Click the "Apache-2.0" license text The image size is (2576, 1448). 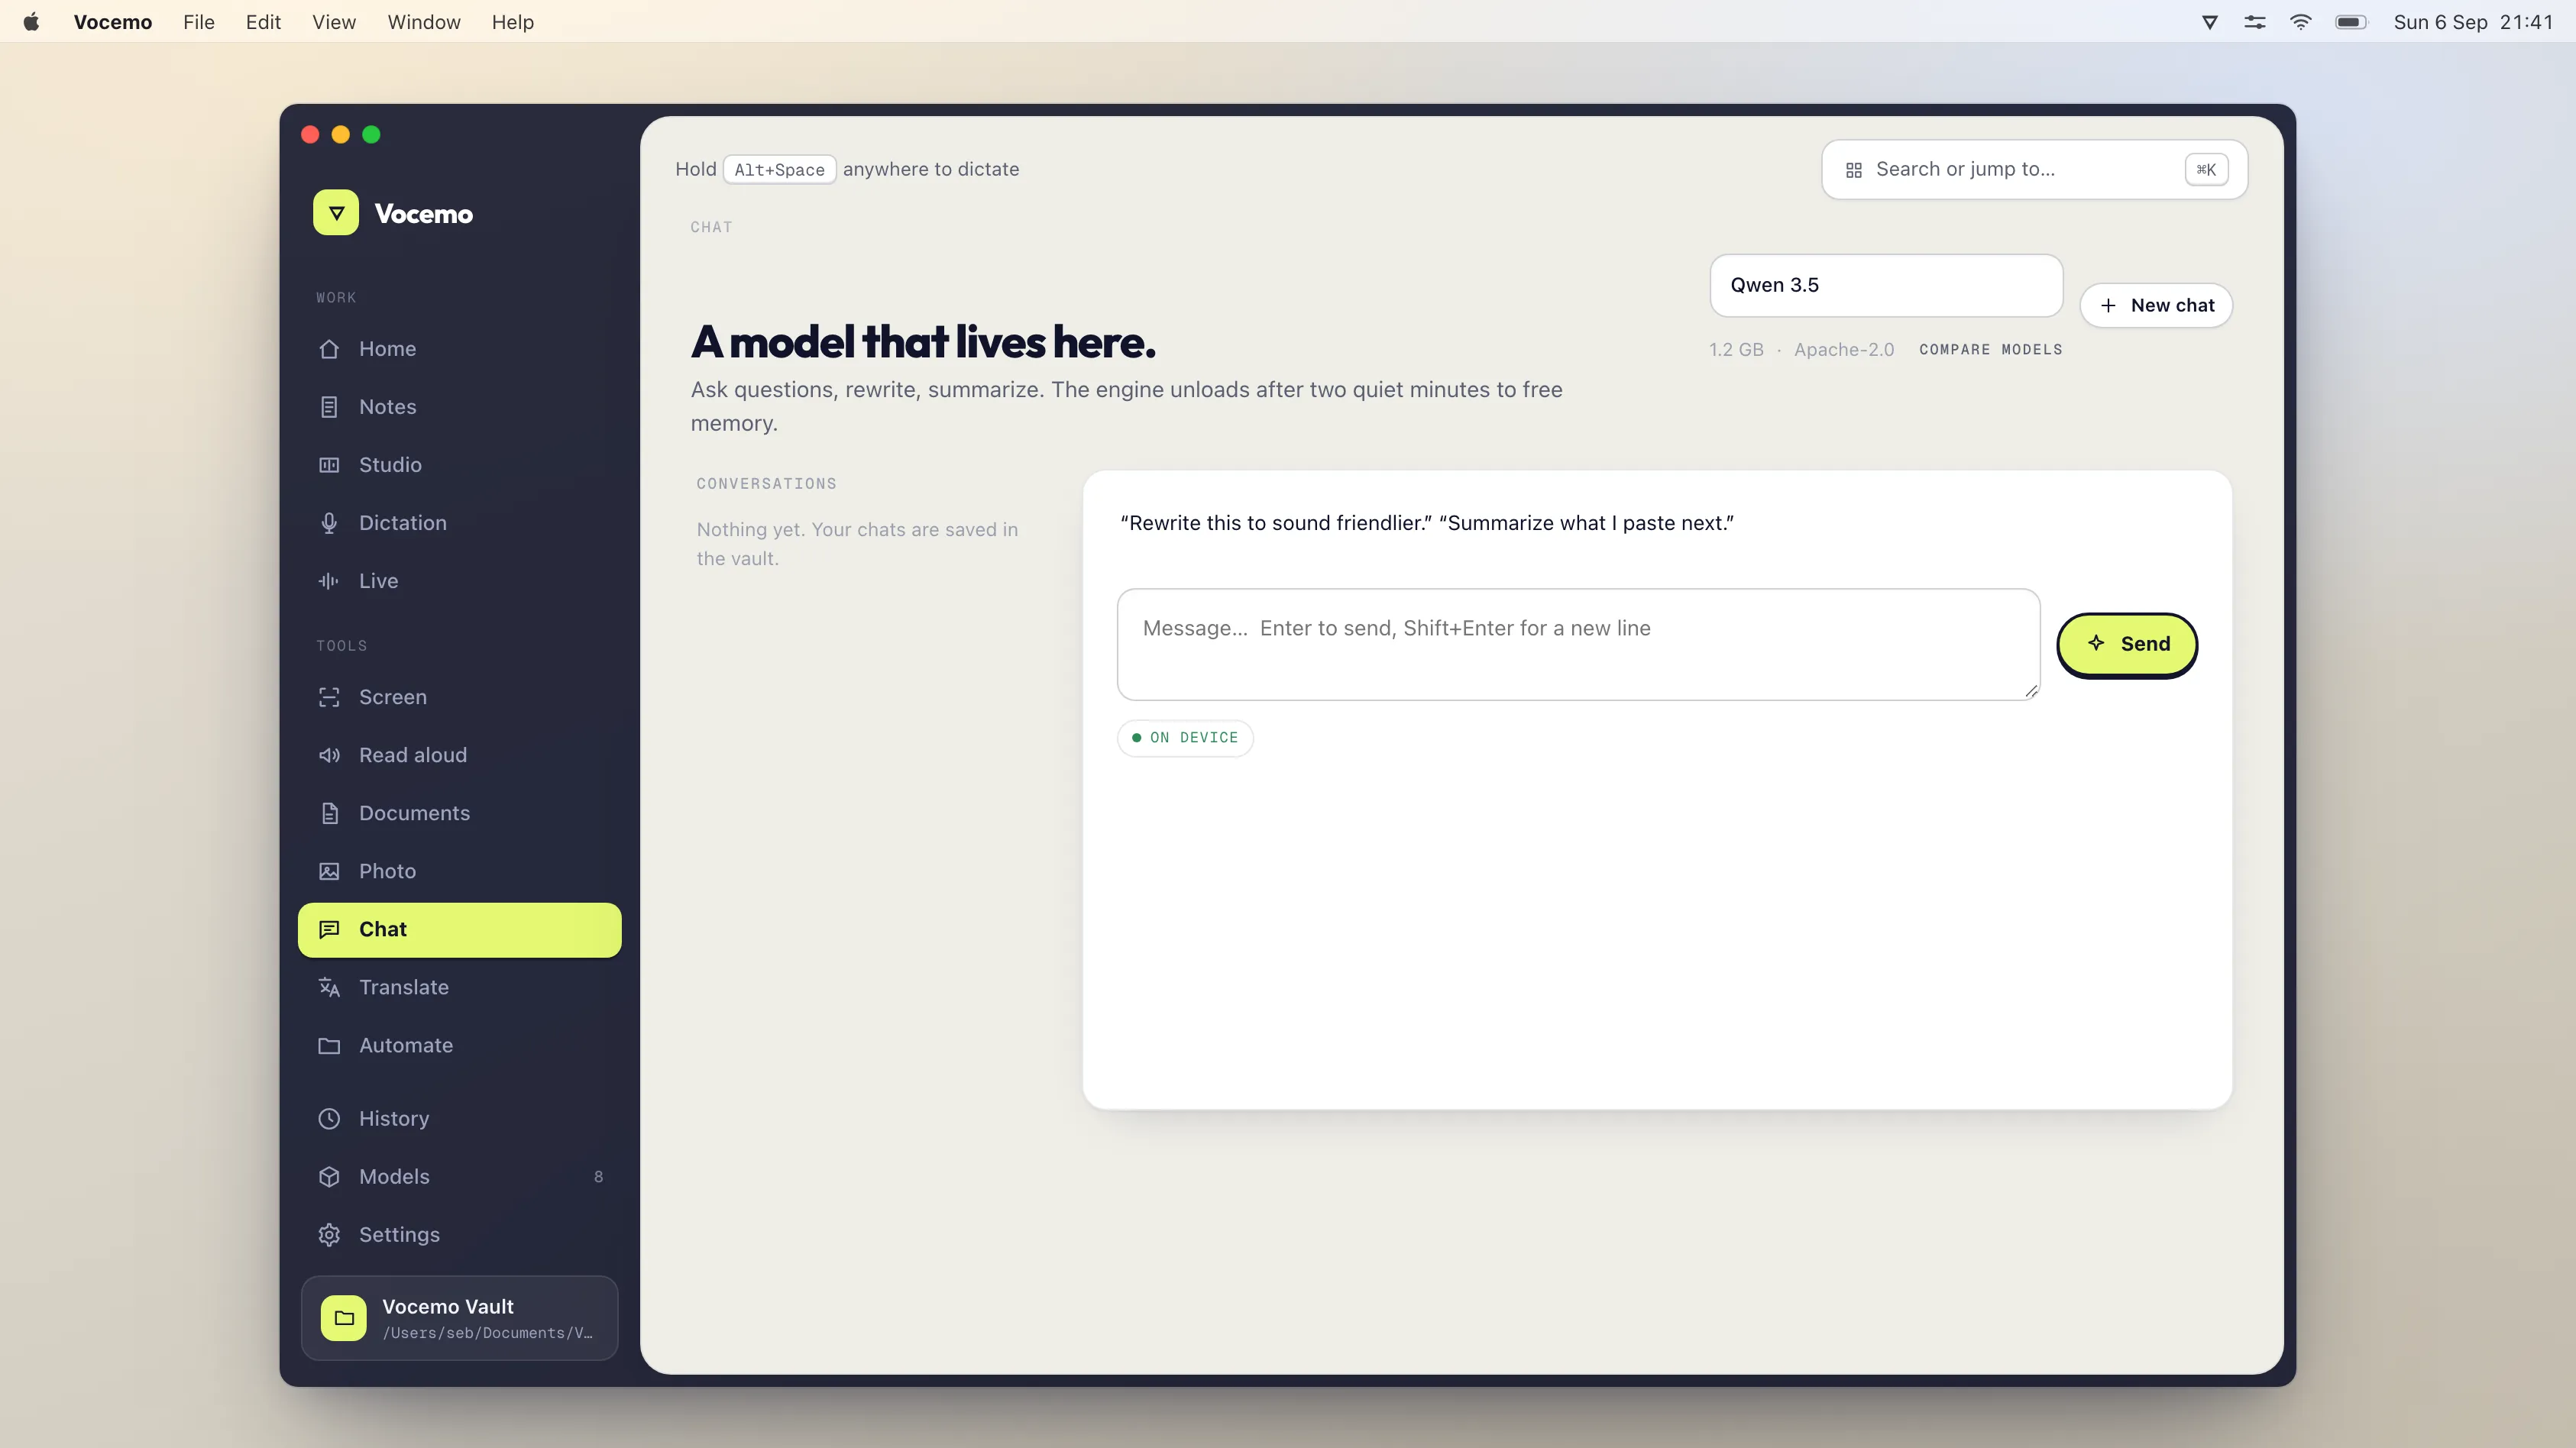click(x=1844, y=349)
